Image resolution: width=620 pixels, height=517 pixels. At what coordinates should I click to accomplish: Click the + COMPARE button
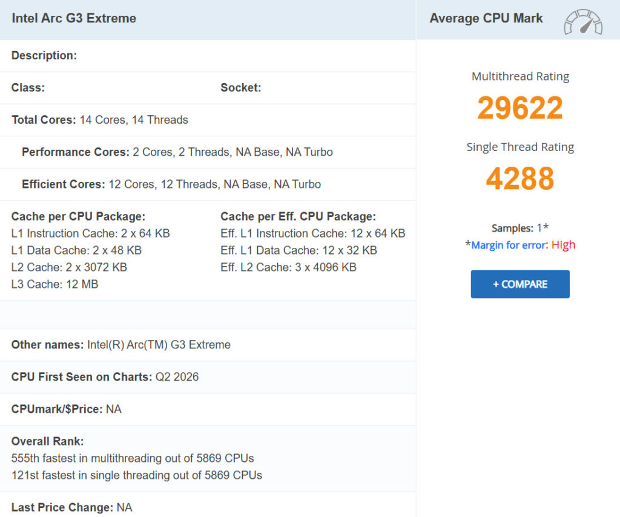pos(519,284)
